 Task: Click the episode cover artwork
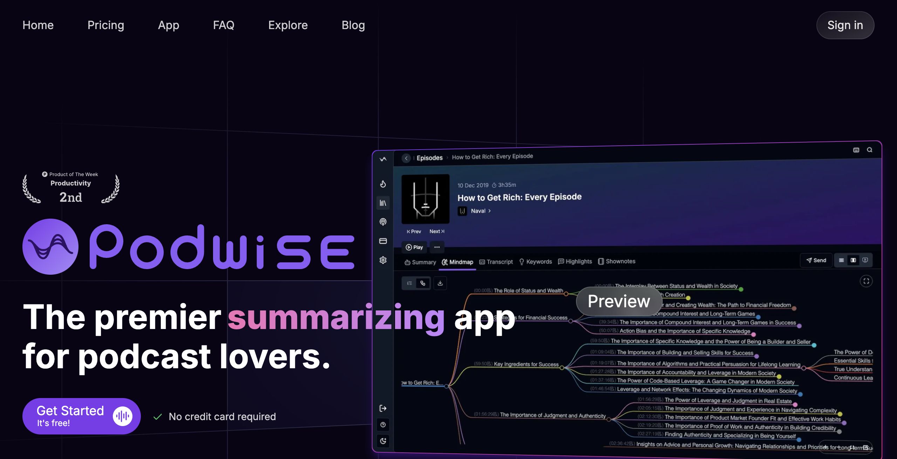coord(425,199)
